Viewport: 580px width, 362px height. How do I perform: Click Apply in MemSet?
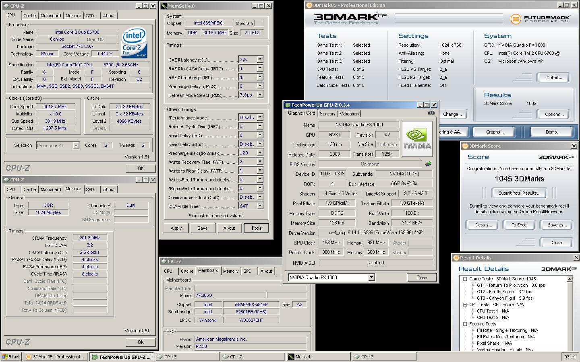click(176, 228)
